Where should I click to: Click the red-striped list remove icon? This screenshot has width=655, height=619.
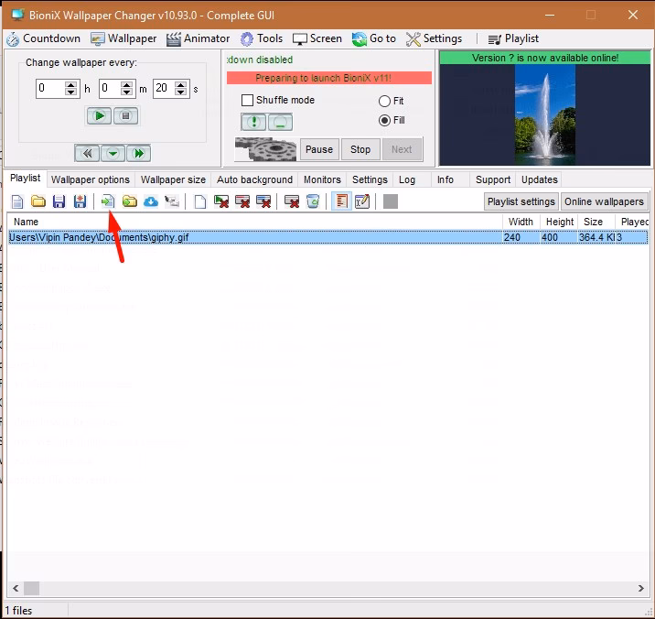[x=242, y=202]
